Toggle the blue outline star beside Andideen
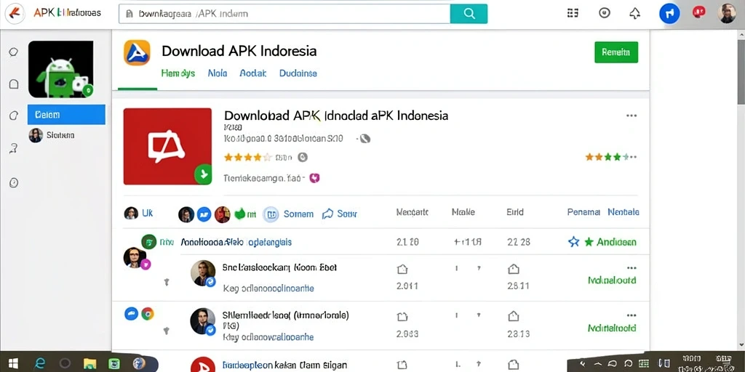Screen dimensions: 745x372 point(574,242)
